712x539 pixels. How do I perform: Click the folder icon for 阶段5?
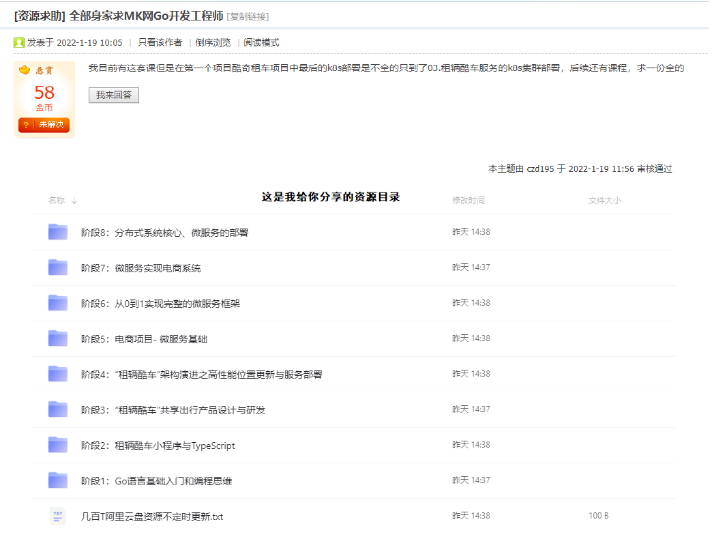pyautogui.click(x=58, y=338)
